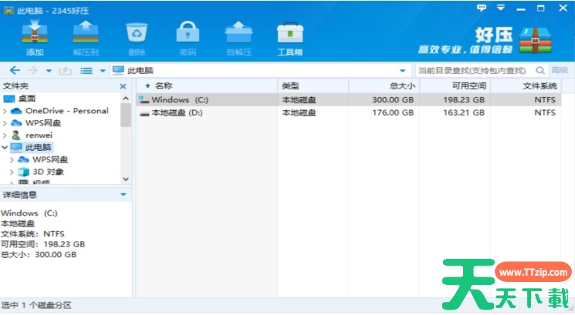This screenshot has width=575, height=315.
Task: Click the search-in-current-directory input field
Action: (474, 70)
